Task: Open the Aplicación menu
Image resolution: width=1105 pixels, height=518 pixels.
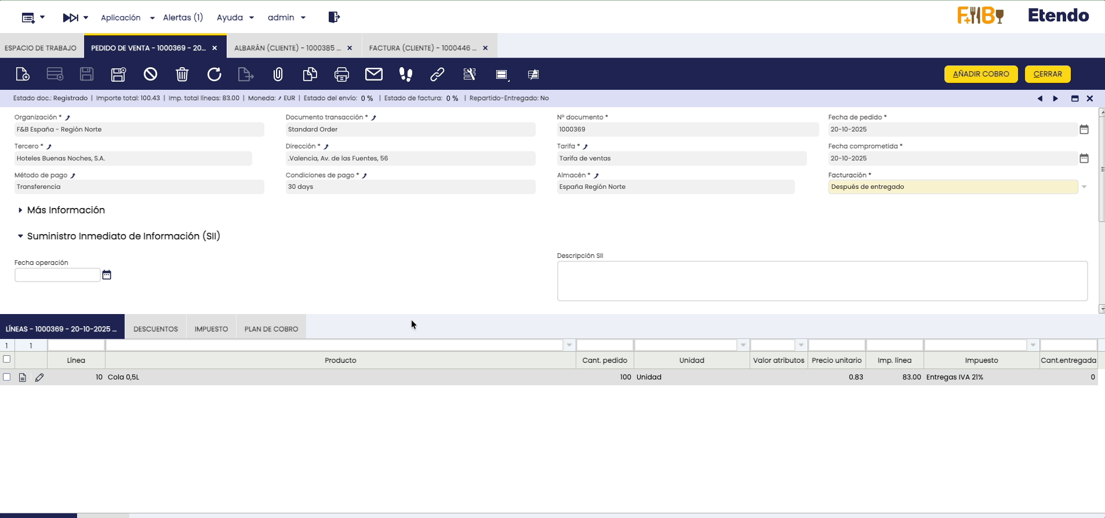Action: (128, 17)
